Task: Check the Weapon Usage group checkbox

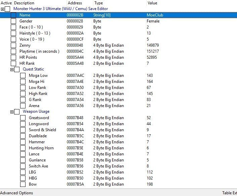Action: coord(17,112)
